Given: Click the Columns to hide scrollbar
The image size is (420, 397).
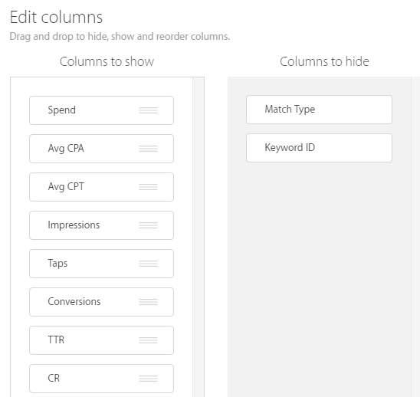Looking at the screenshot, I should [x=415, y=237].
